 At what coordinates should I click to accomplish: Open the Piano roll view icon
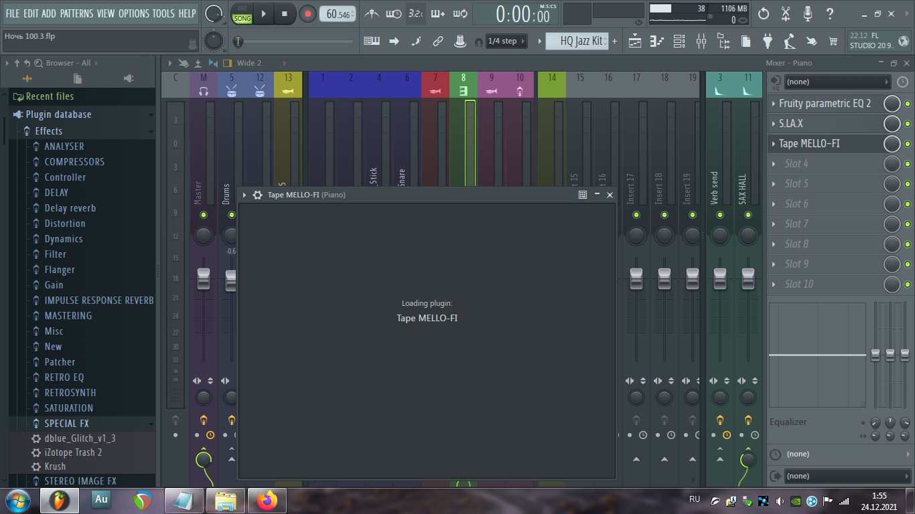[x=657, y=41]
